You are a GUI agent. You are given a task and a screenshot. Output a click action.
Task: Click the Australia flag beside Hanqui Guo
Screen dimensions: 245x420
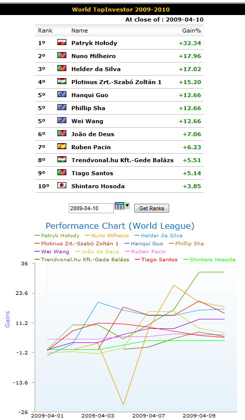[62, 94]
